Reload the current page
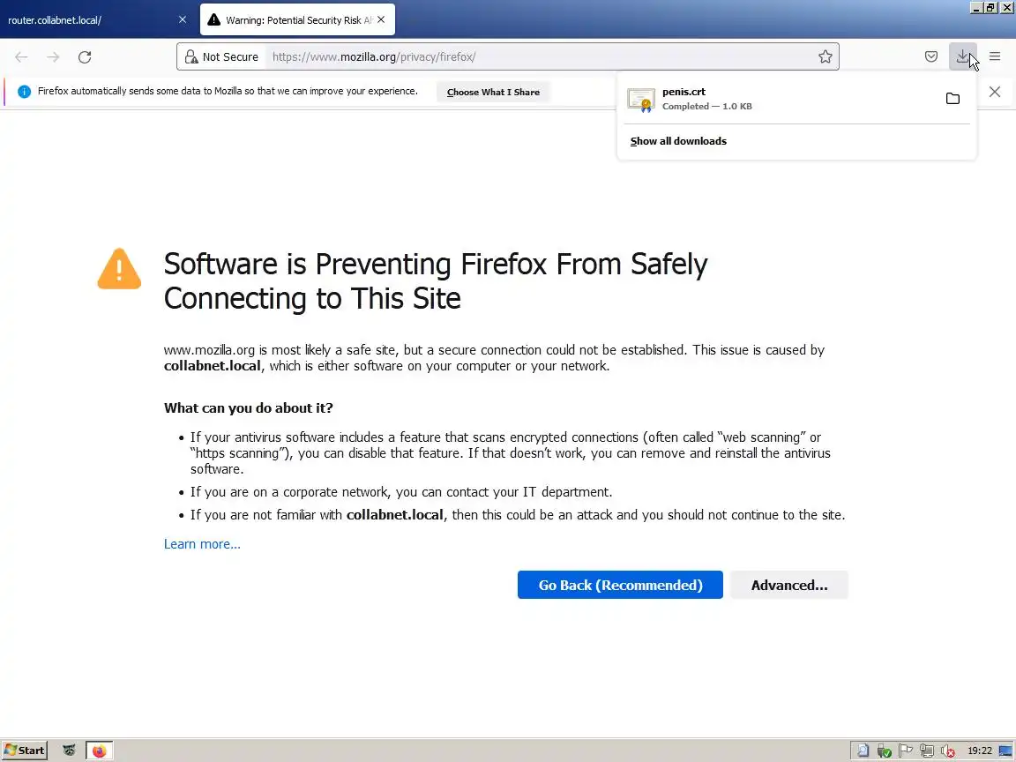 [x=85, y=57]
